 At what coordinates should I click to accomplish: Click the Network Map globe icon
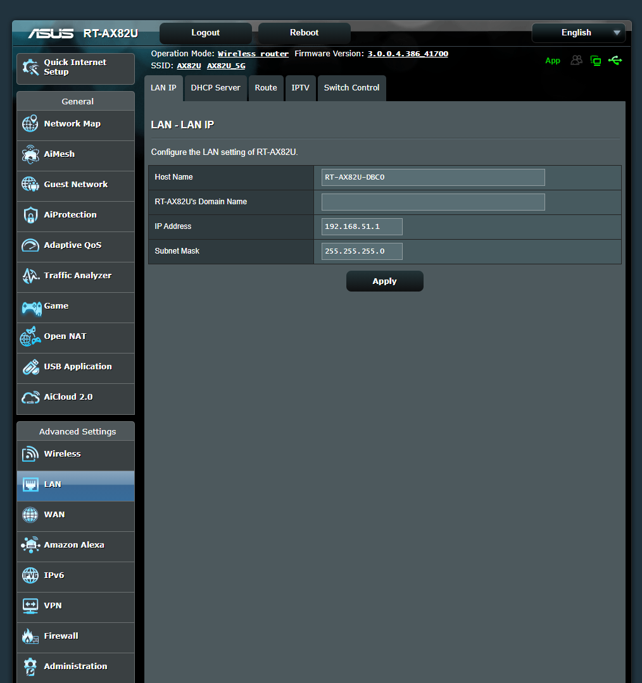point(30,124)
